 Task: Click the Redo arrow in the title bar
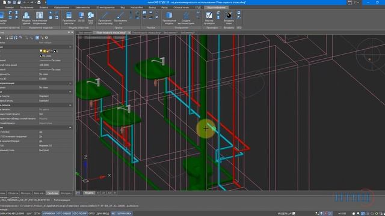point(31,2)
